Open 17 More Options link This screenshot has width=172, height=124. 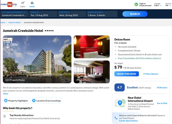pos(151,74)
